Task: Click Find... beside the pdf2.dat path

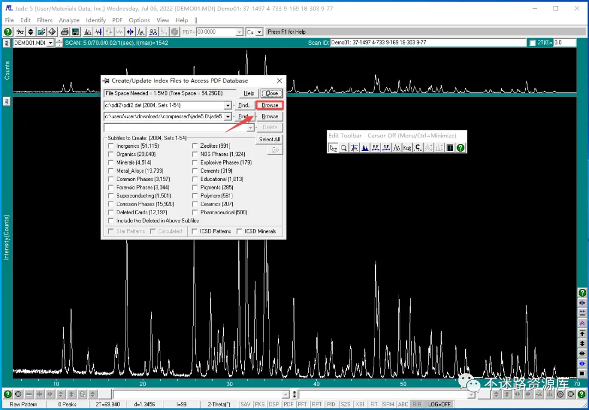Action: tap(245, 105)
